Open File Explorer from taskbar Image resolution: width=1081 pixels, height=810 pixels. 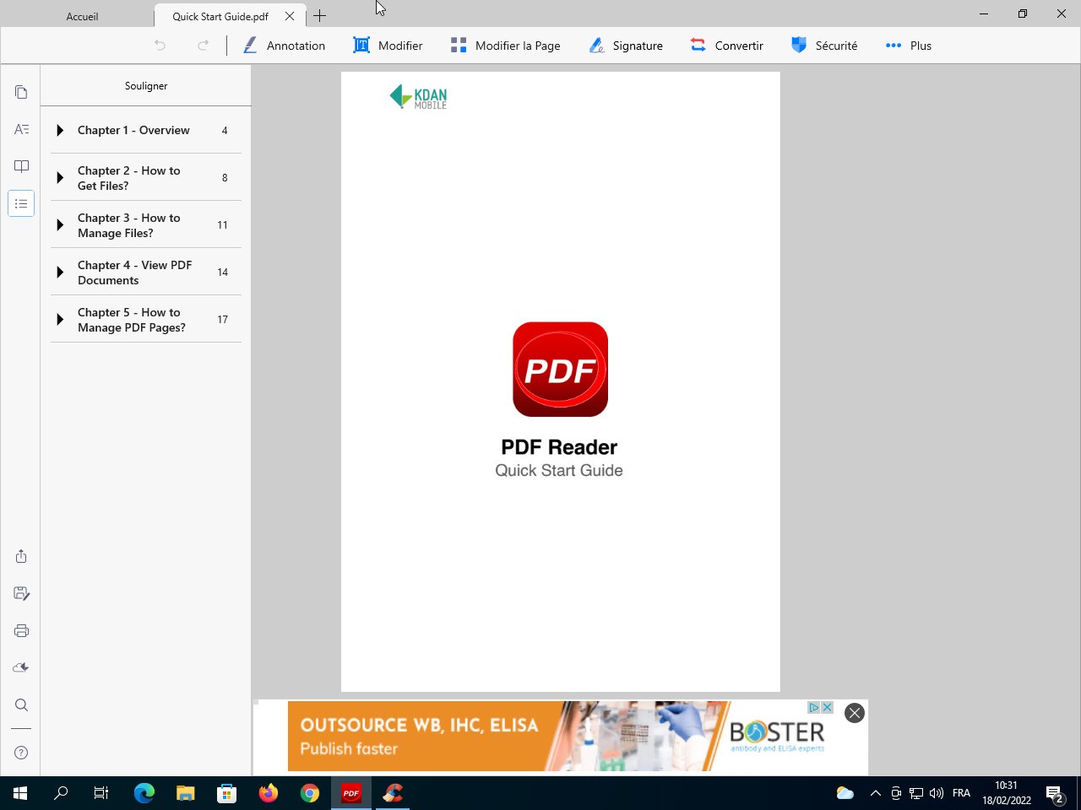186,793
